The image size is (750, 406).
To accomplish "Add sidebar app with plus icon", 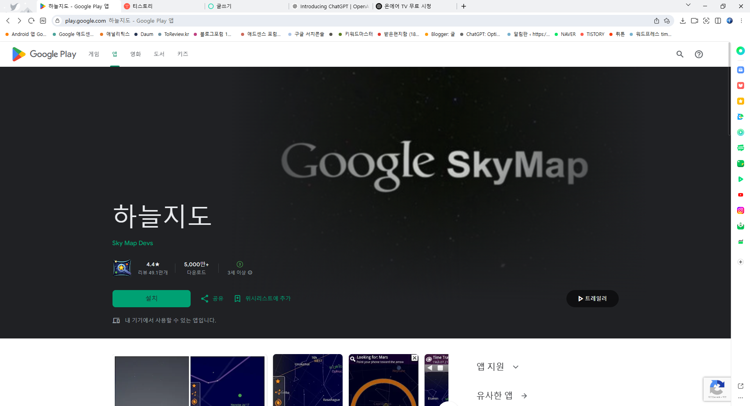I will (741, 262).
